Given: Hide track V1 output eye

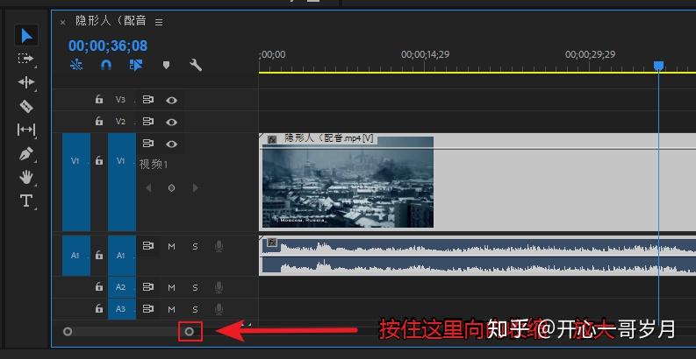Looking at the screenshot, I should (172, 144).
